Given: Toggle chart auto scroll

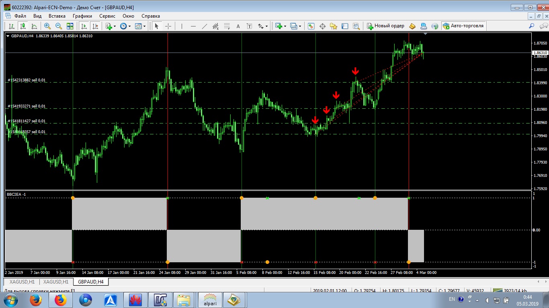Looking at the screenshot, I should [84, 26].
